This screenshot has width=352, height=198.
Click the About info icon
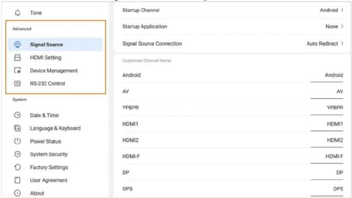[18, 193]
